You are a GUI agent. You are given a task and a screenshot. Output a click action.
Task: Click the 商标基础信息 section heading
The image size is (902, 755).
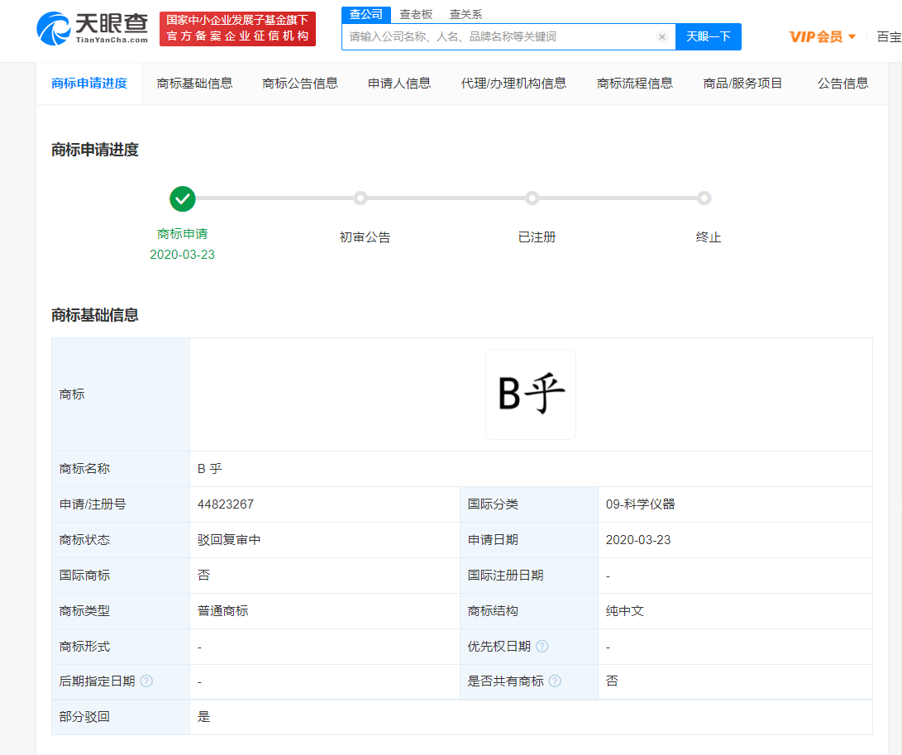coord(95,315)
